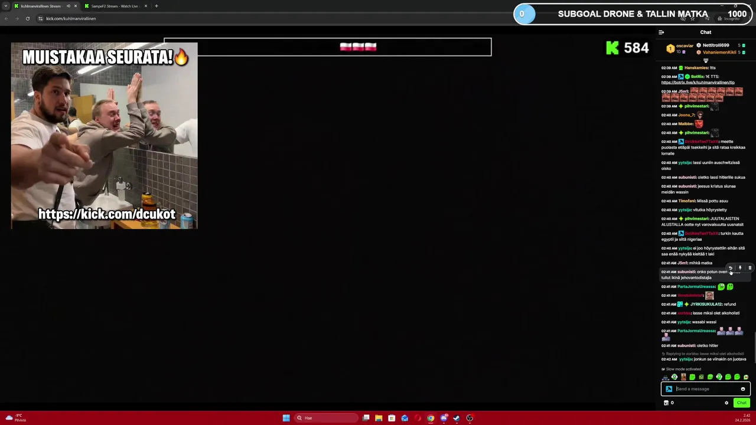This screenshot has height=425, width=756.
Task: Open Google Chrome from the taskbar
Action: click(x=431, y=418)
